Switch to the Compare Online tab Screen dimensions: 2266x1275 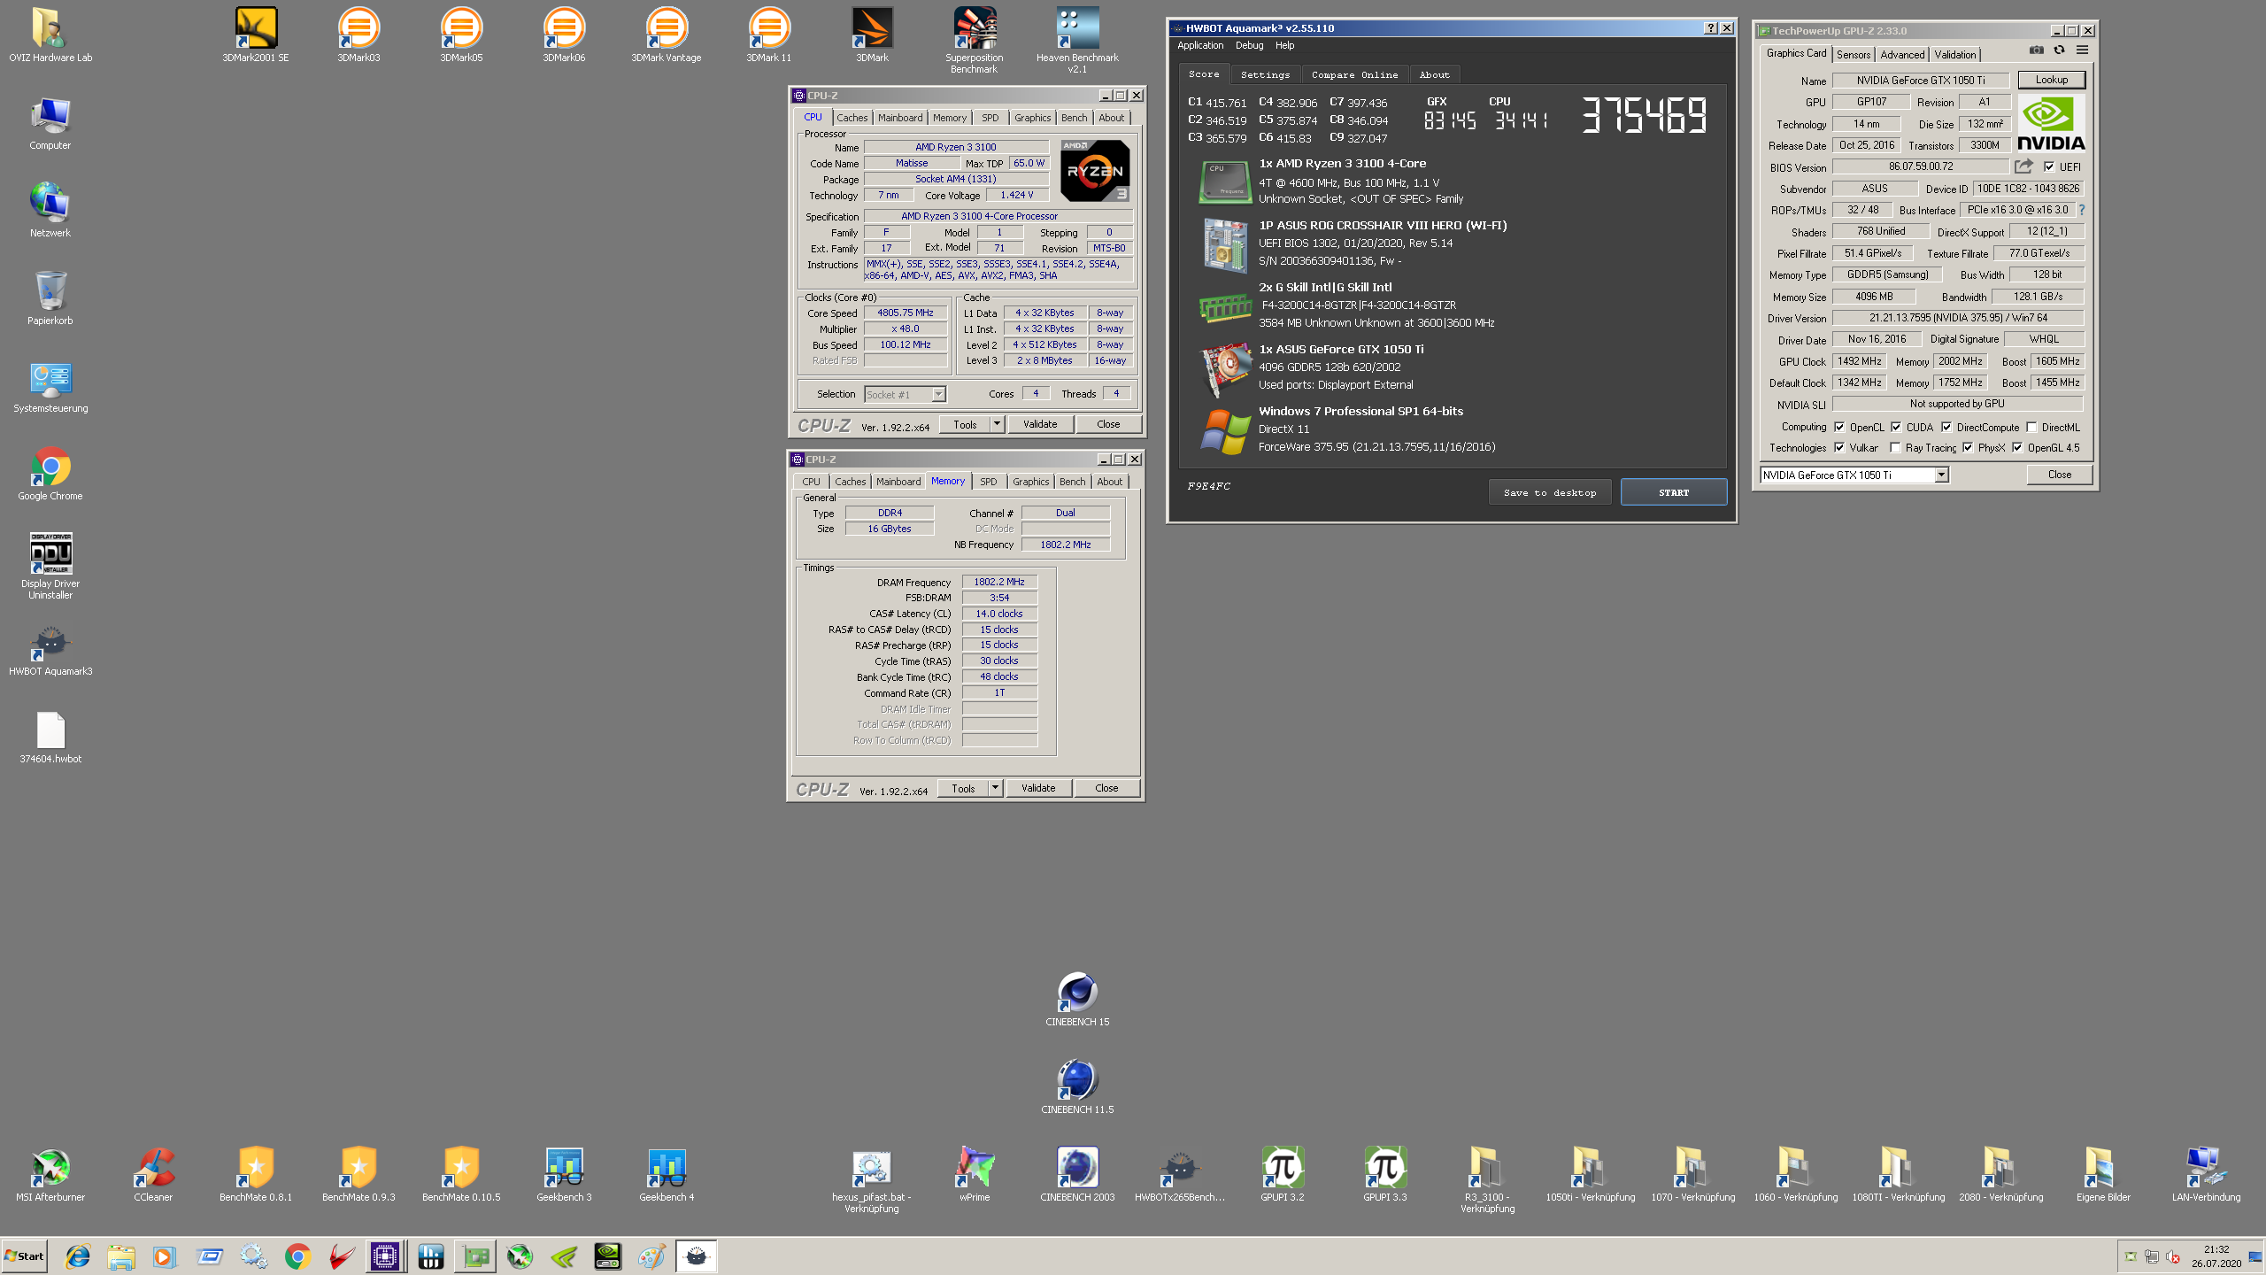[x=1354, y=75]
